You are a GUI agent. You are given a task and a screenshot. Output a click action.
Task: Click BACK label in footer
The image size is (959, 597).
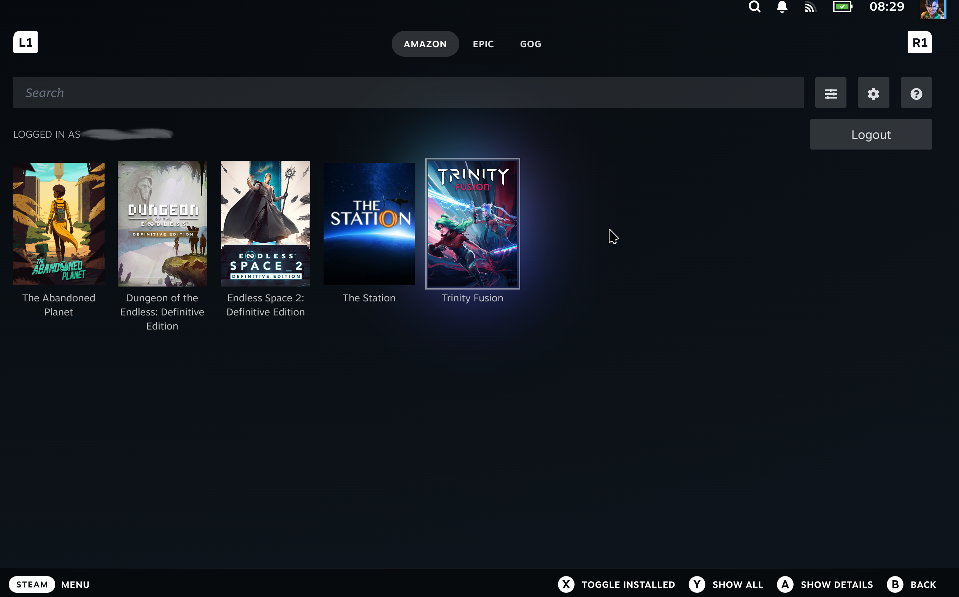(923, 585)
